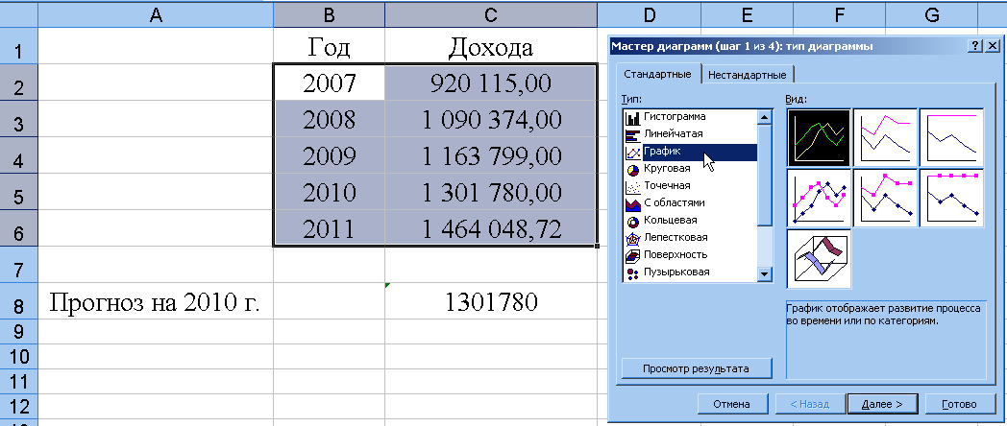Image resolution: width=1007 pixels, height=426 pixels.
Task: Click the cell with 1 090 374,00
Action: 491,119
